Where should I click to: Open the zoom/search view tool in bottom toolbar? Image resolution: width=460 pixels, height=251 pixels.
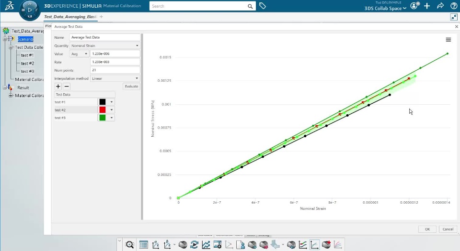coord(130,244)
